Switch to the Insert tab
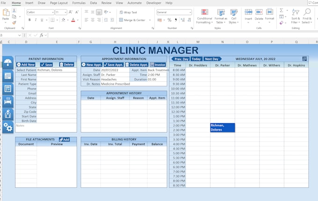The width and height of the screenshot is (318, 201). click(x=29, y=3)
